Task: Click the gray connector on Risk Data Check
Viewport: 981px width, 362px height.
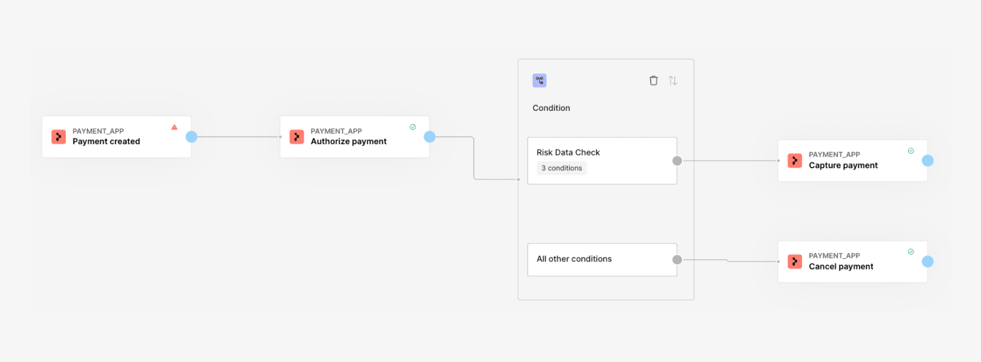Action: [x=677, y=161]
